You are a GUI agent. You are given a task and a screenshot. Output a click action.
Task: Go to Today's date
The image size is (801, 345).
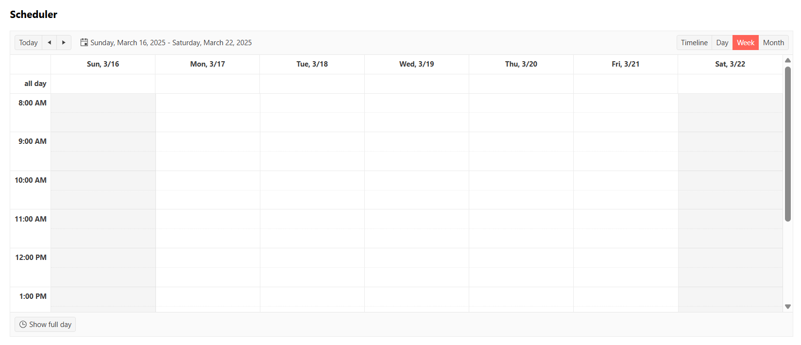click(x=28, y=43)
